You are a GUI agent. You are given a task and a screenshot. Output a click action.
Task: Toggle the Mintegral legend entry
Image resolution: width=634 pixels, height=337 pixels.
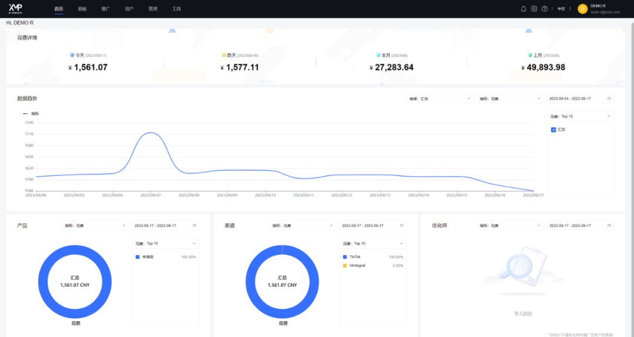(x=357, y=265)
